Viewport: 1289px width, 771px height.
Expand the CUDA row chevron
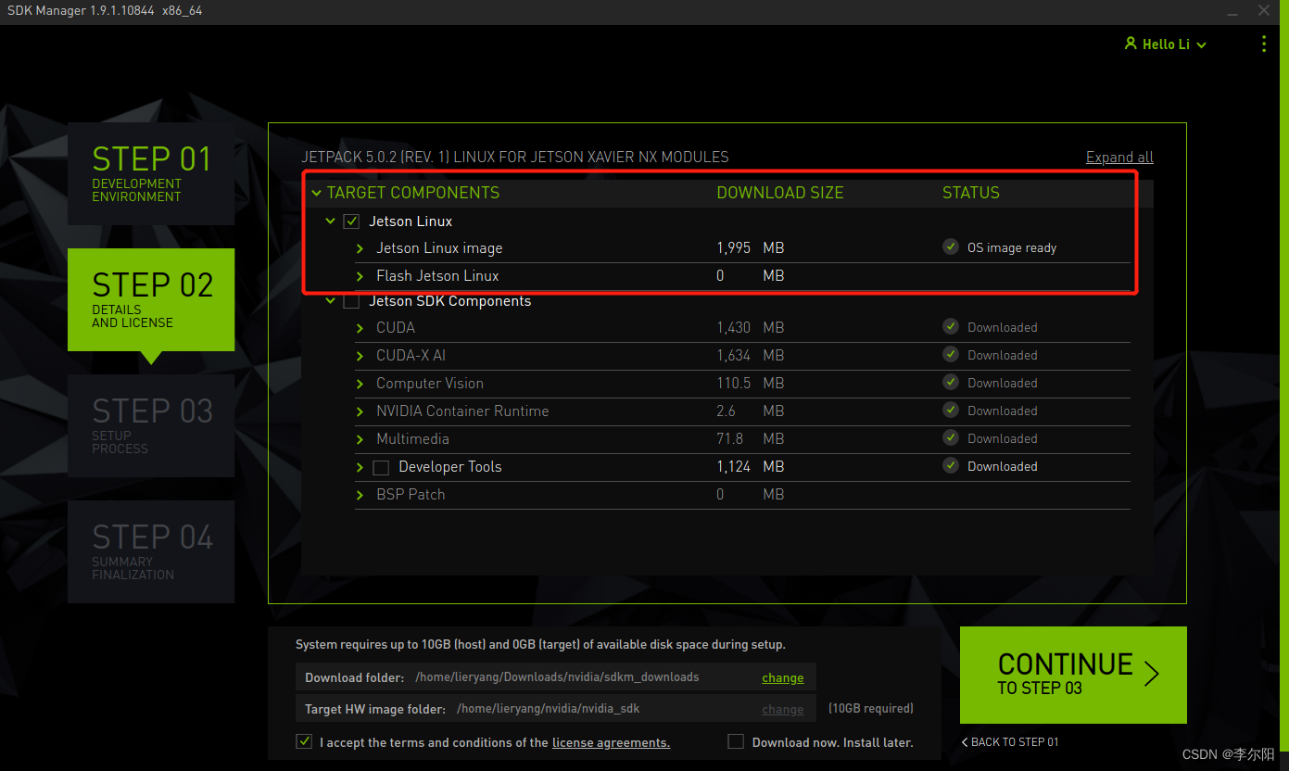[360, 328]
